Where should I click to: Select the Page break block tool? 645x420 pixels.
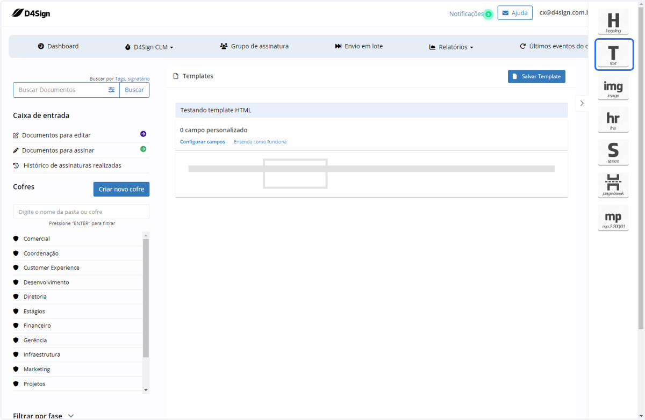point(613,185)
